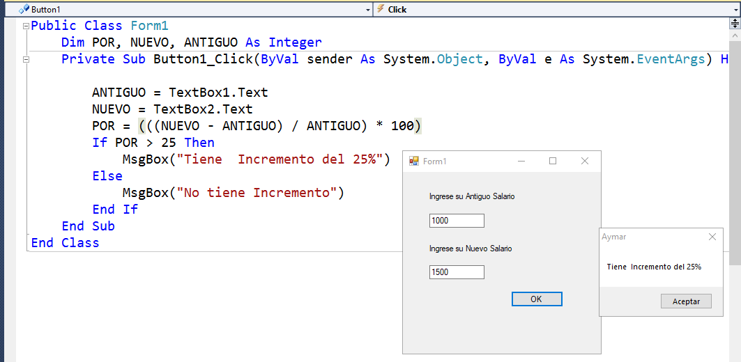Close the Form1 window
Viewport: 741px width, 362px height.
coord(585,162)
